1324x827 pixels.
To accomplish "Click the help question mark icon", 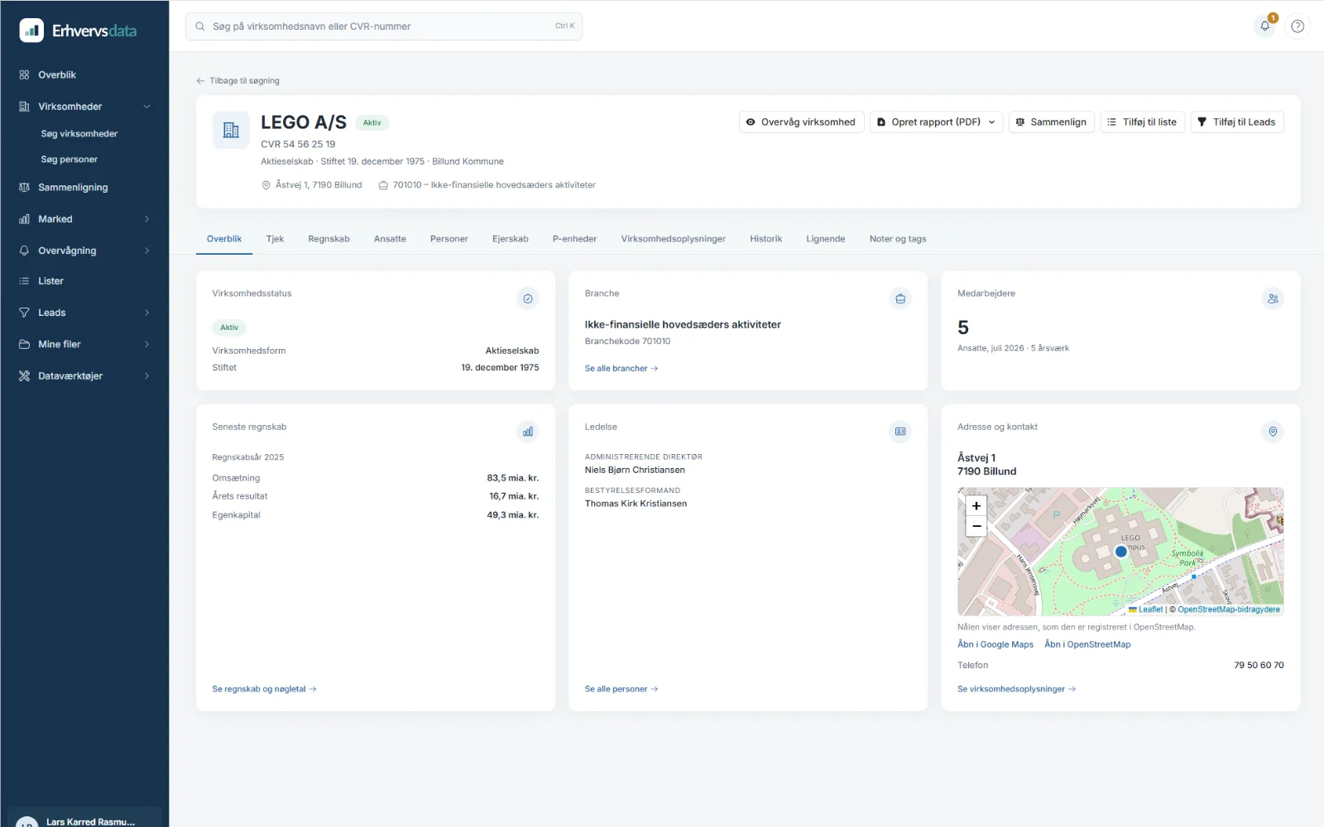I will [1298, 26].
